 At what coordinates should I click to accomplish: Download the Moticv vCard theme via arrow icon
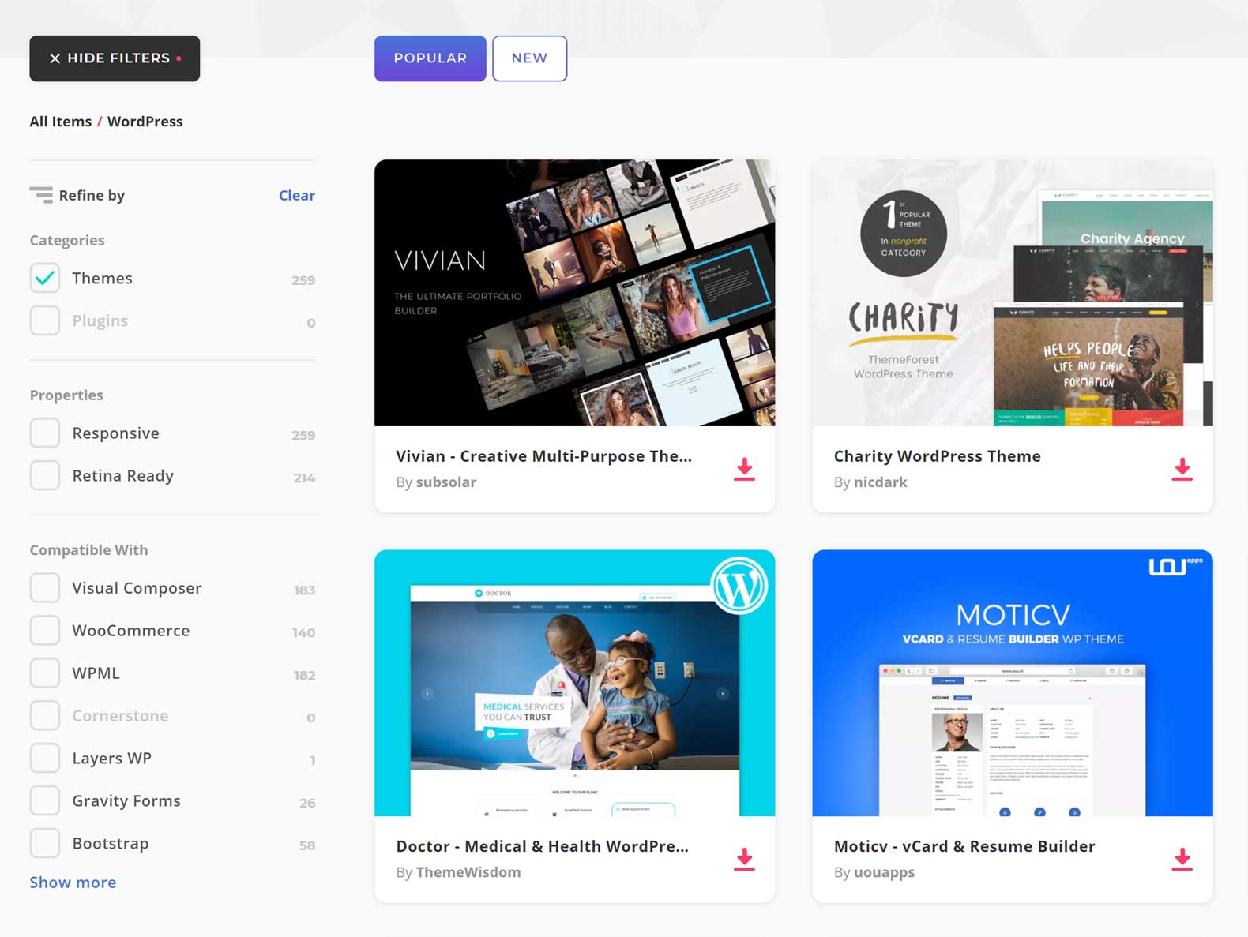coord(1182,859)
